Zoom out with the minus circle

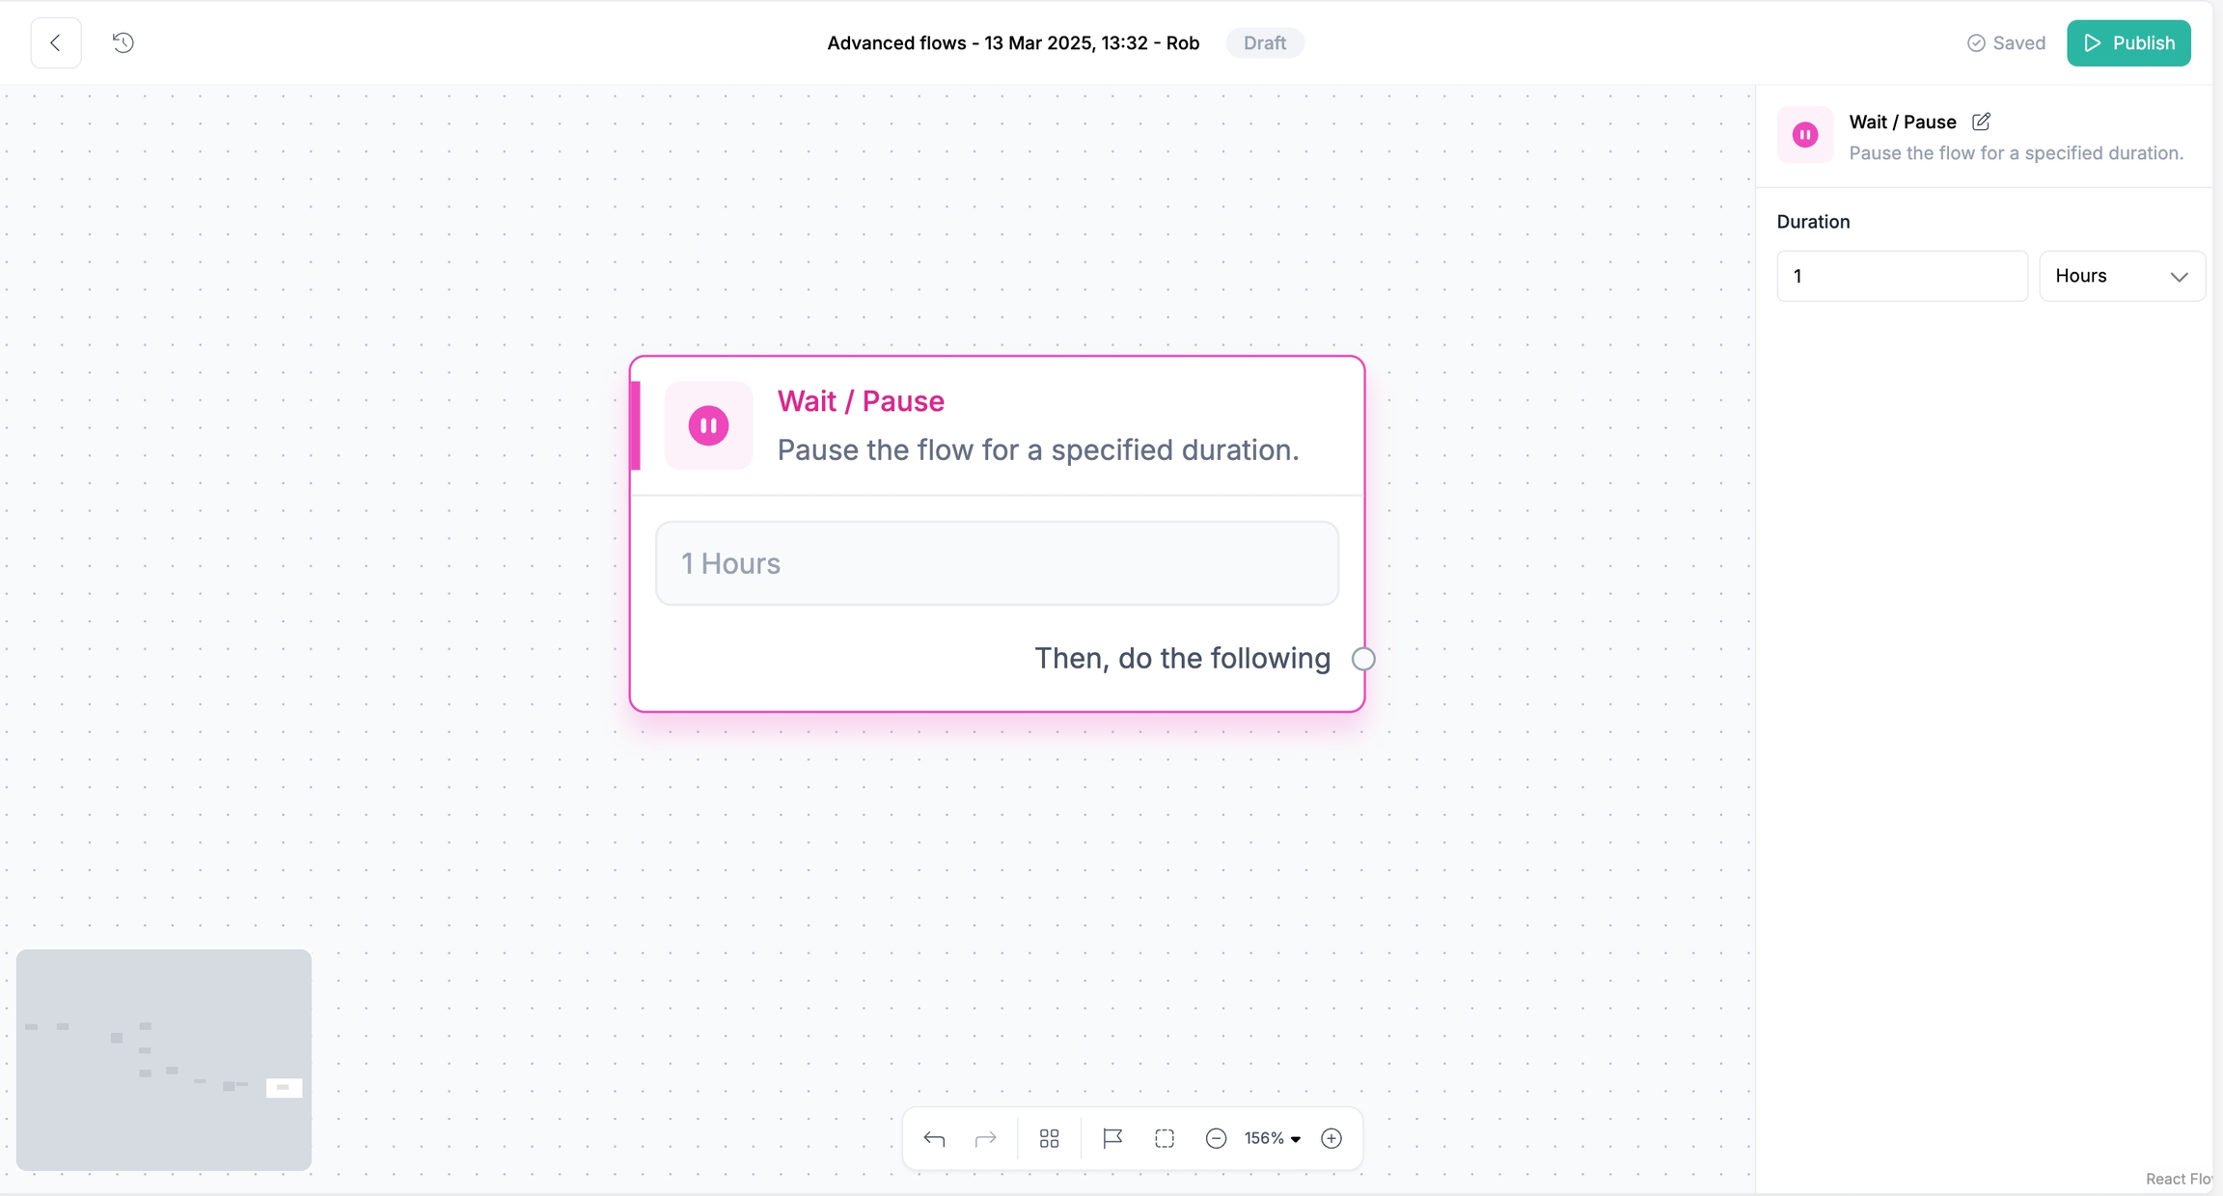click(x=1216, y=1139)
